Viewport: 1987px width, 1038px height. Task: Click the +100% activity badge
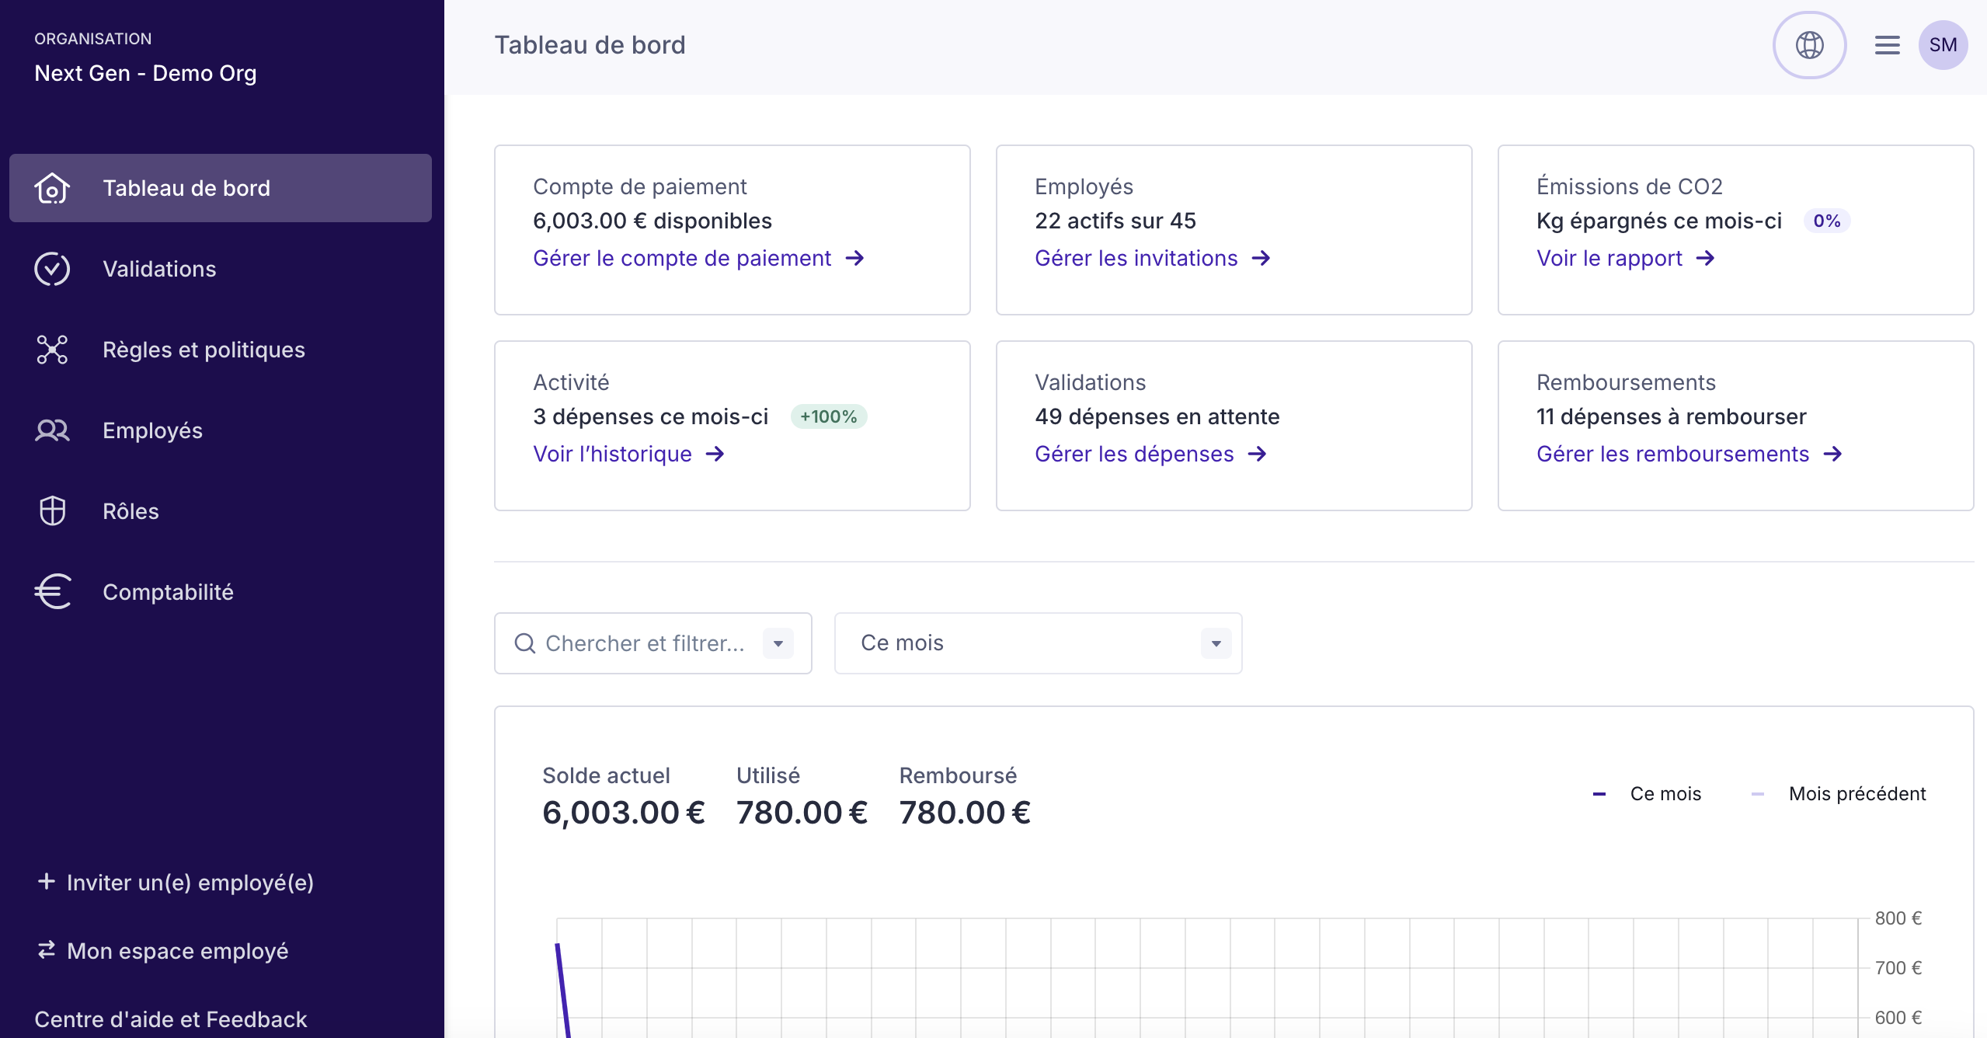828,416
